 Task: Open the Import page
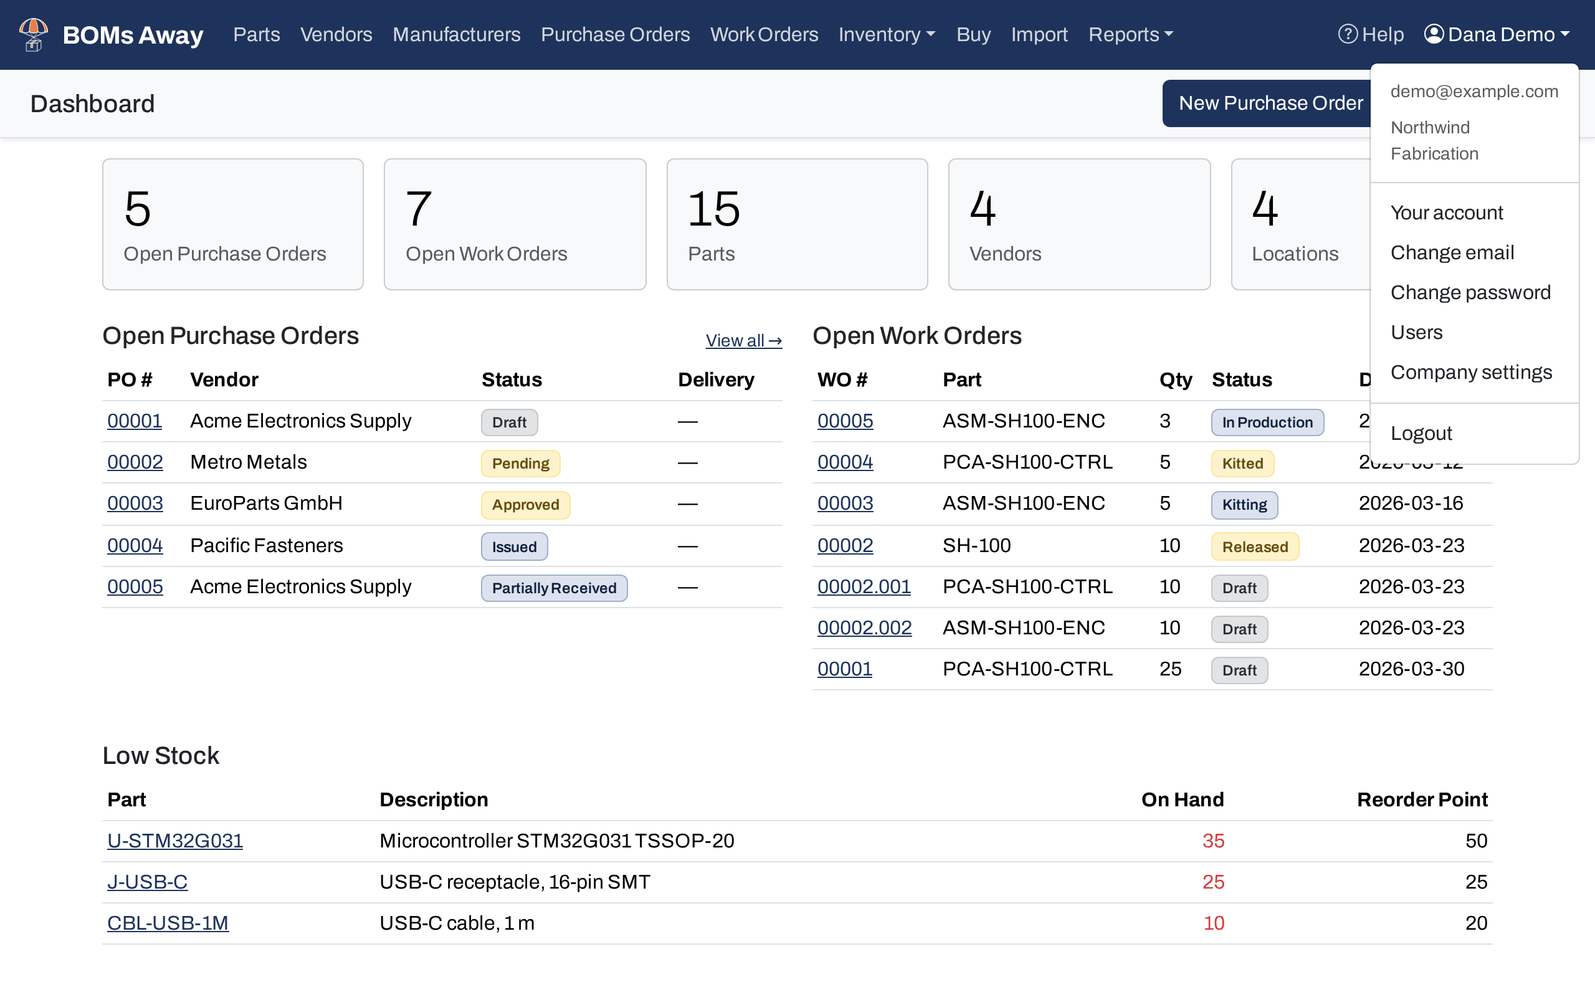pos(1039,34)
